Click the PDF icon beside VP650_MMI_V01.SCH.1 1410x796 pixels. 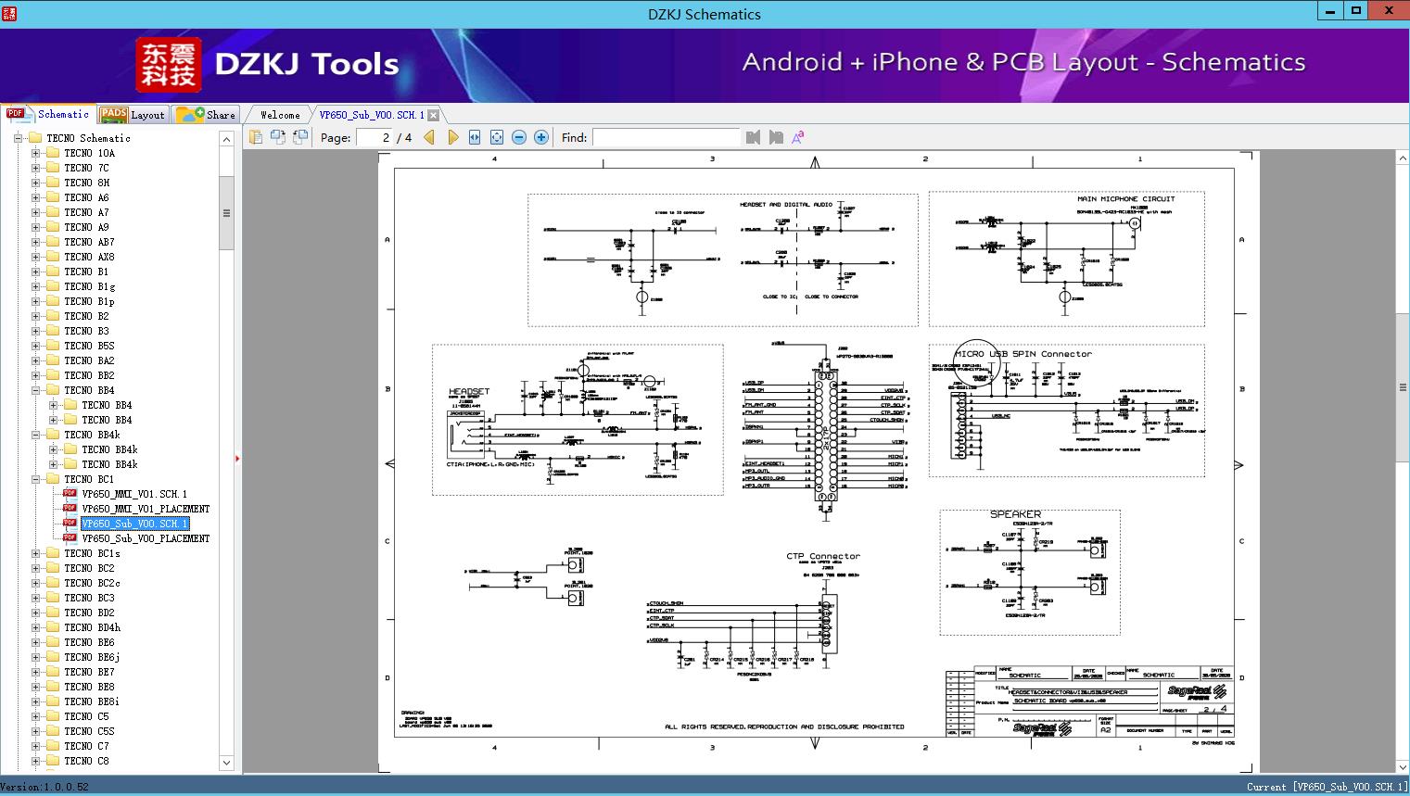[x=70, y=493]
